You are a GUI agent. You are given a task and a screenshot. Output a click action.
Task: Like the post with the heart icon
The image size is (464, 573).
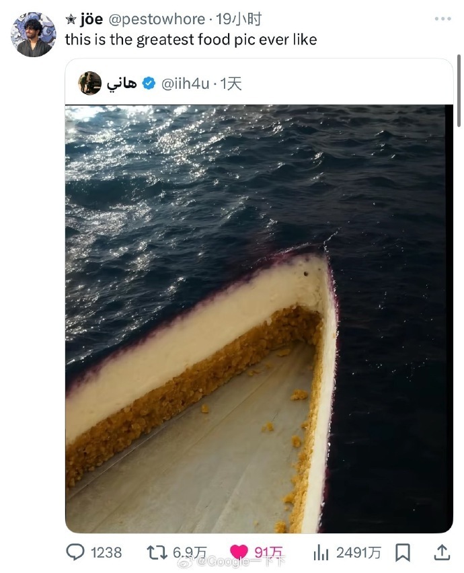239,552
